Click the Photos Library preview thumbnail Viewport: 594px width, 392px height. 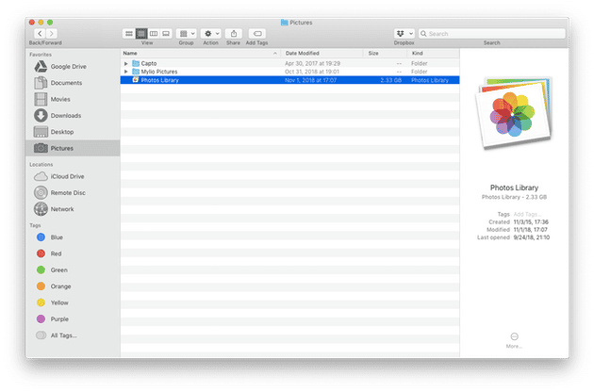513,112
